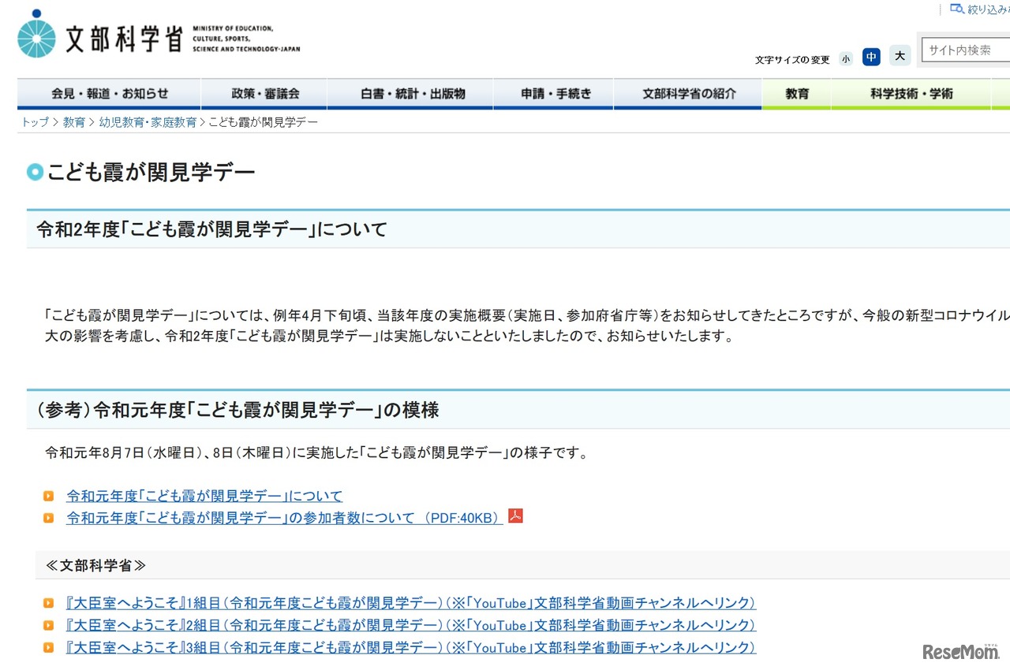Click the orange arrow beside the 3組目 video link
1010x670 pixels.
point(50,647)
